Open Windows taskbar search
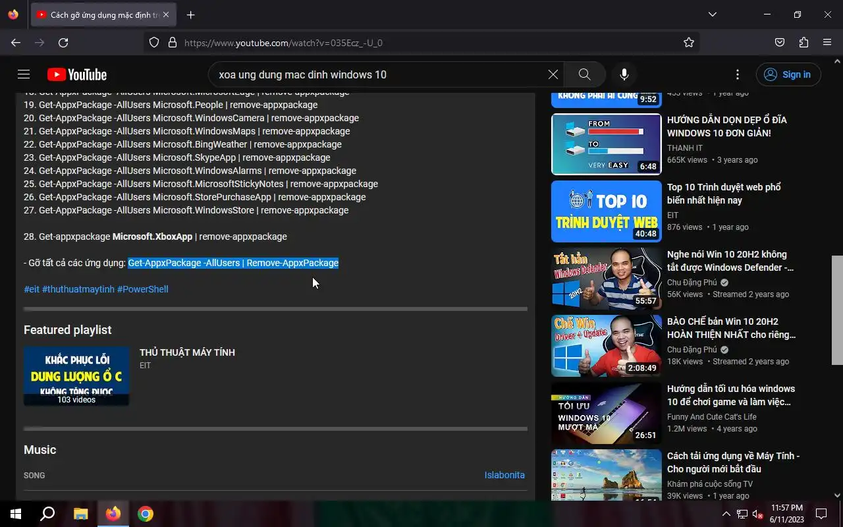Image resolution: width=843 pixels, height=527 pixels. (x=47, y=514)
